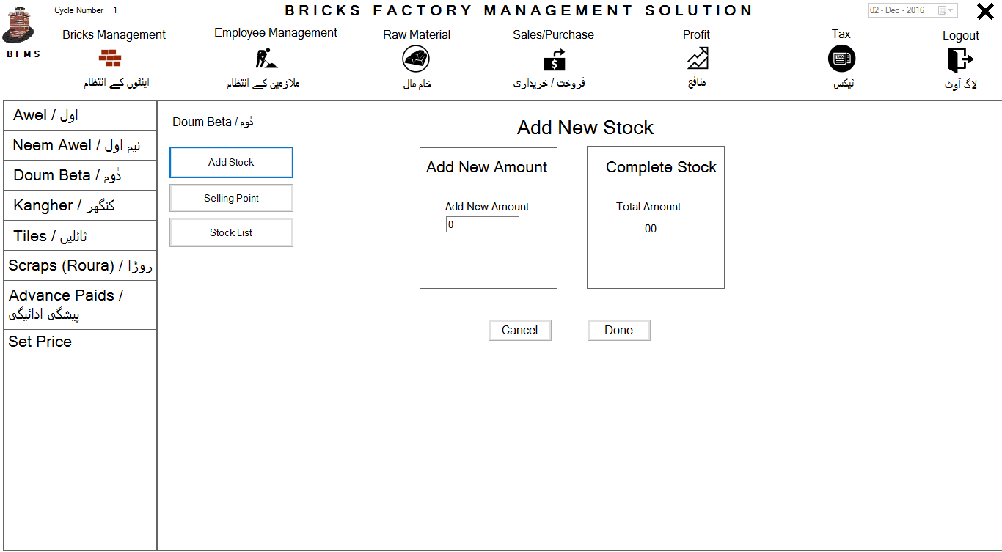
Task: Click the Raw Material menu label
Action: point(417,35)
